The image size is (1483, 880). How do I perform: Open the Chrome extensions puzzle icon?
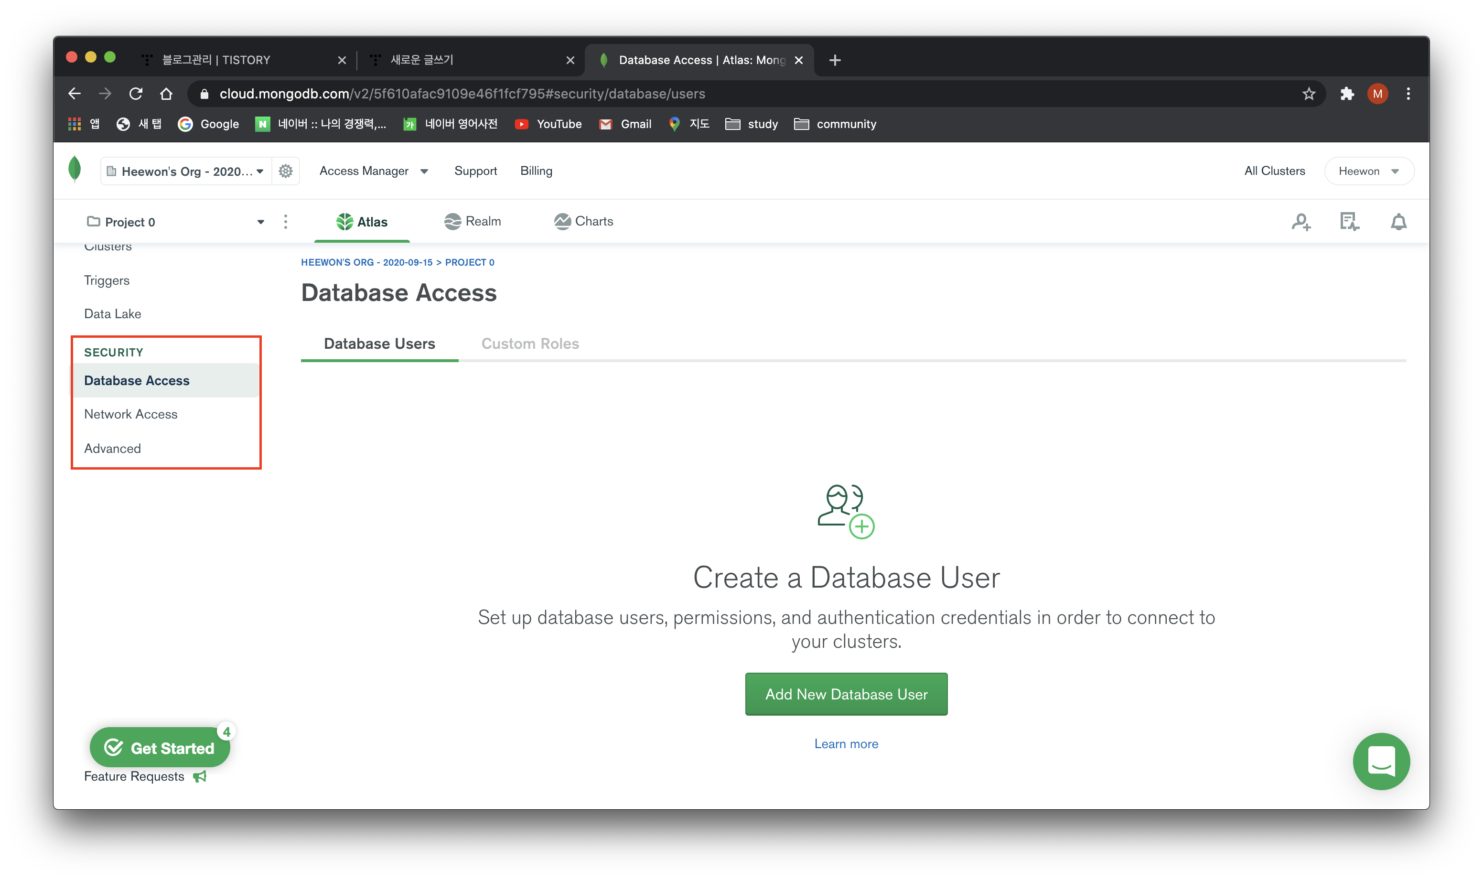coord(1347,94)
